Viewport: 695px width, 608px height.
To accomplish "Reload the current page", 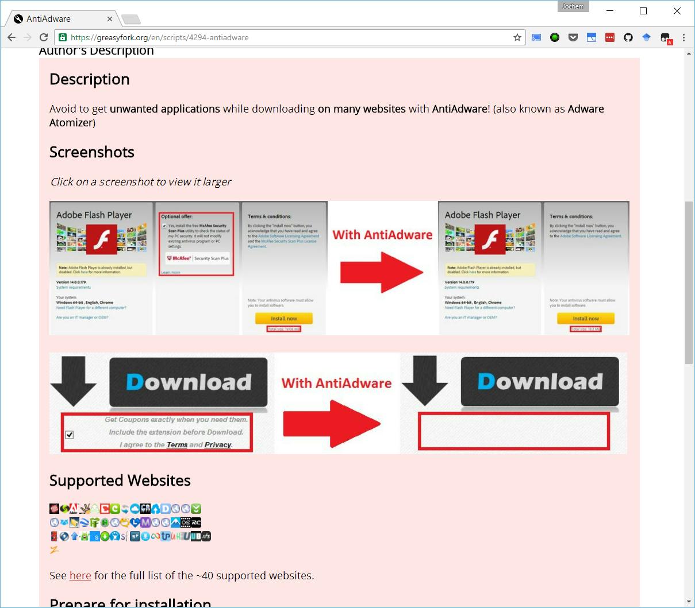I will (x=44, y=37).
